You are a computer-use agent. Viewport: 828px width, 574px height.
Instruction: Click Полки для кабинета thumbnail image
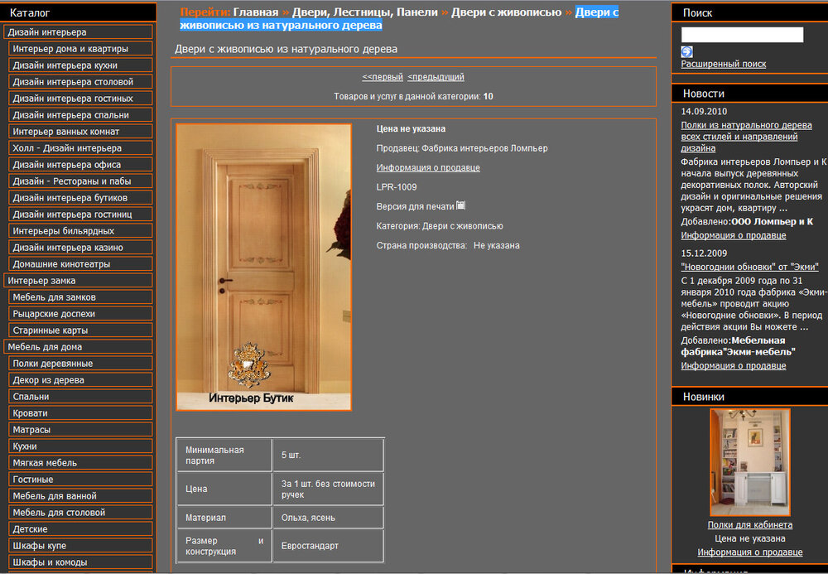pyautogui.click(x=750, y=462)
